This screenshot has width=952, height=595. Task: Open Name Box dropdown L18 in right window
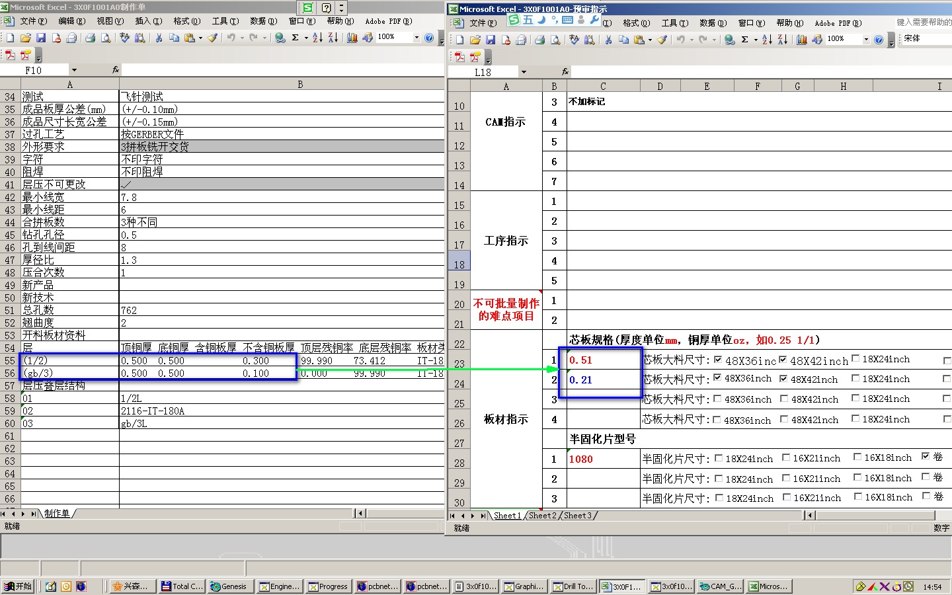click(x=524, y=72)
